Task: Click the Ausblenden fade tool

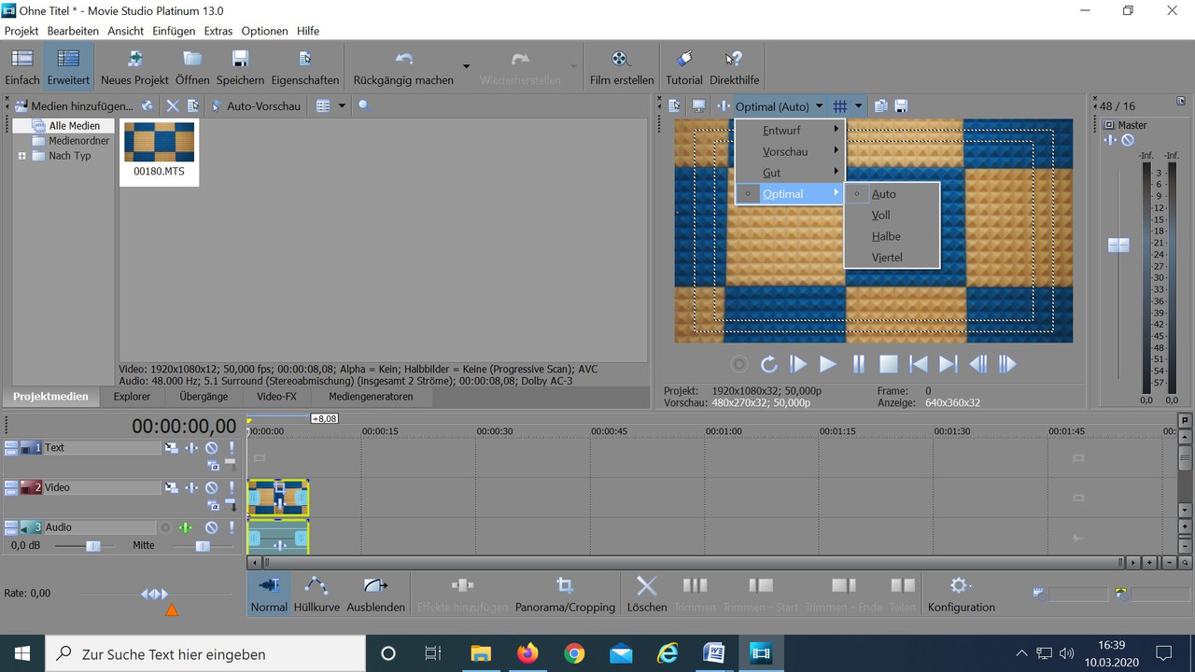Action: tap(376, 595)
